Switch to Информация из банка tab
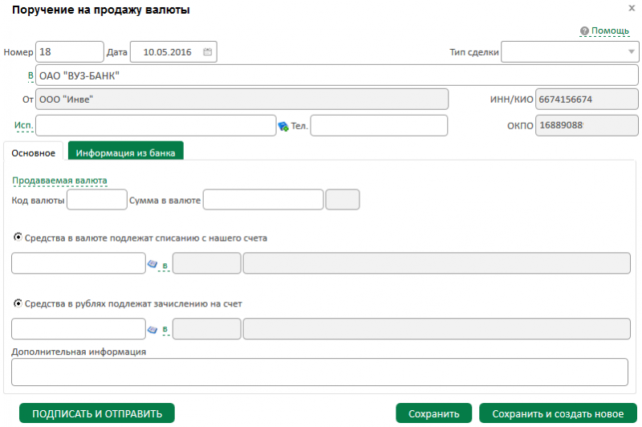The width and height of the screenshot is (642, 427). point(126,151)
